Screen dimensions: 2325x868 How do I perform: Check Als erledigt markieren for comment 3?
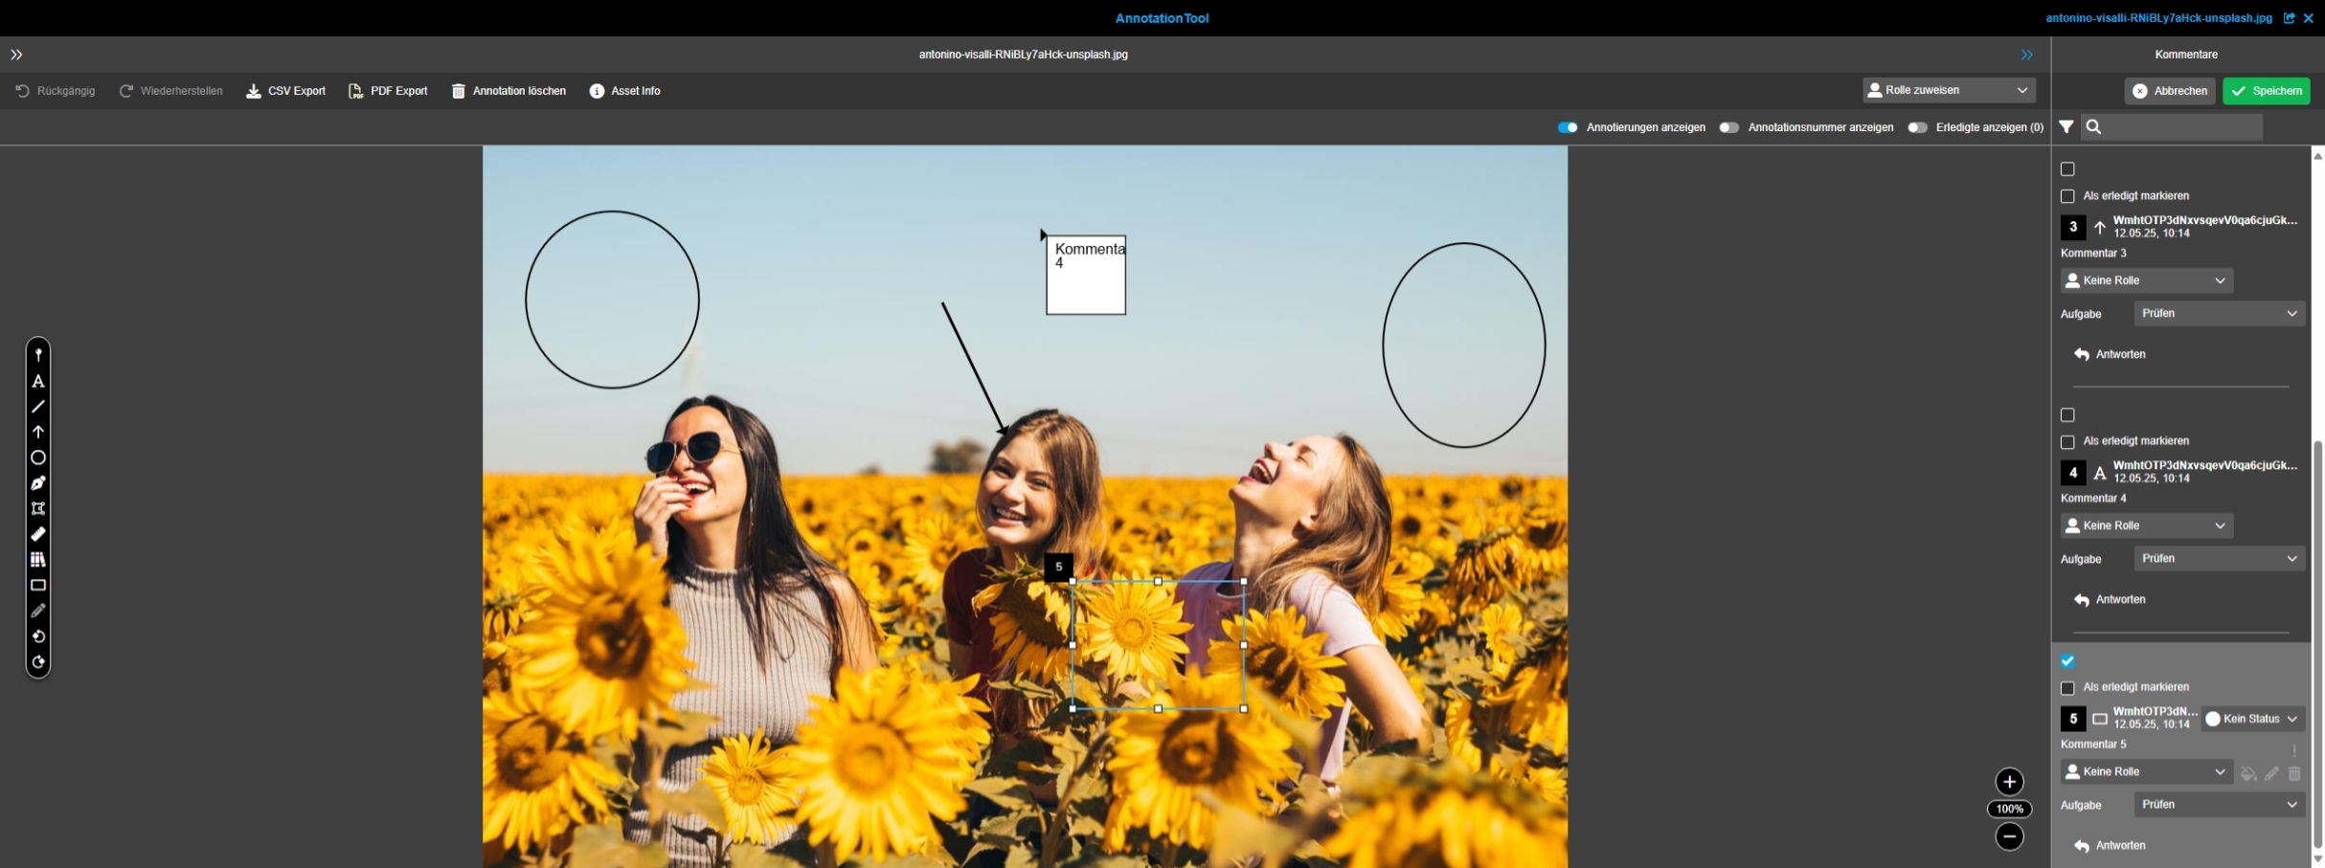coord(2067,196)
